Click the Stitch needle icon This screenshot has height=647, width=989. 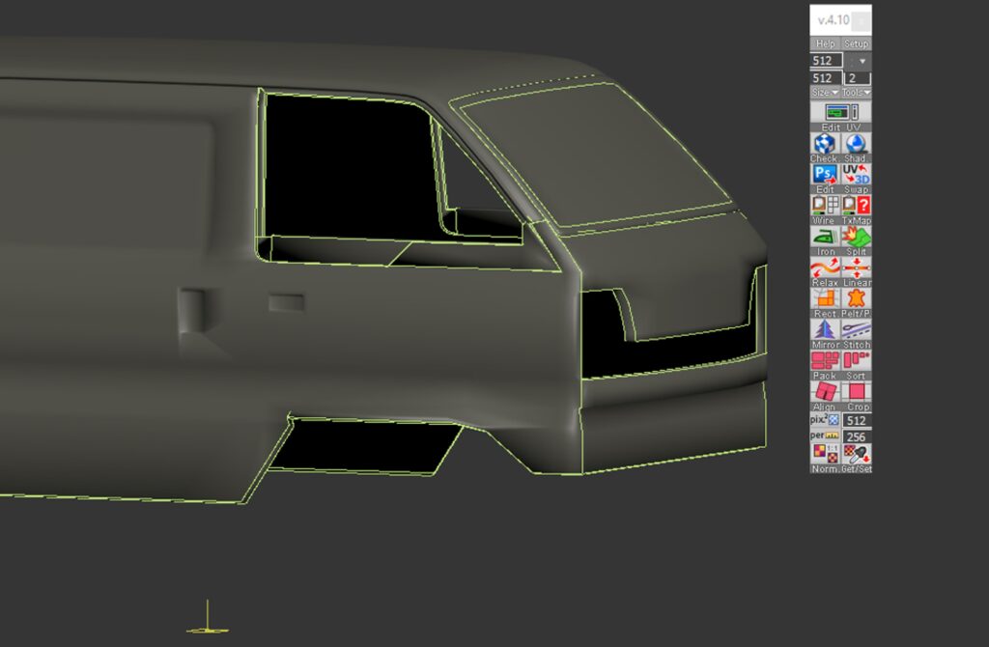[856, 330]
